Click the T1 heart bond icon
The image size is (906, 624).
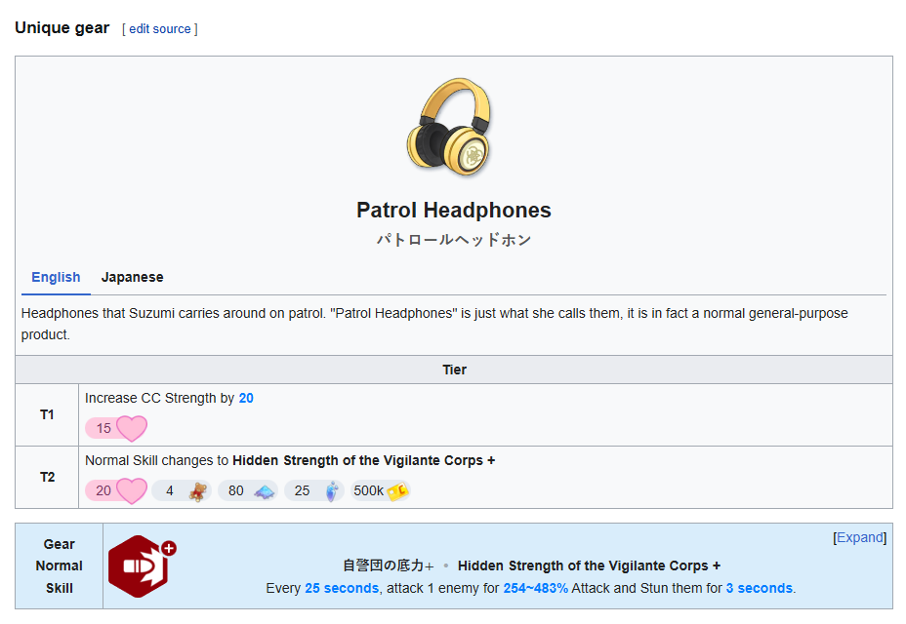pyautogui.click(x=132, y=428)
